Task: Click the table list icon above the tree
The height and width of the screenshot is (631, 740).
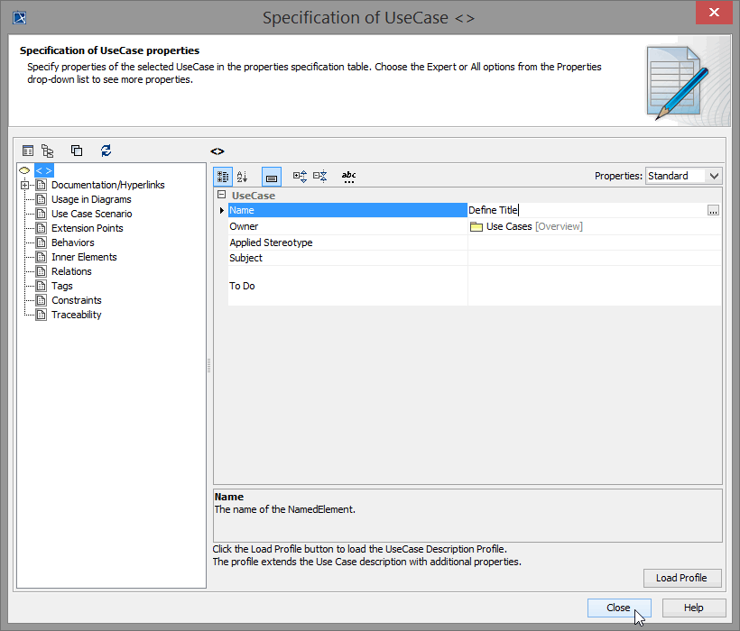Action: click(28, 151)
